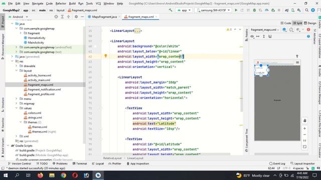Zoom out the layout preview
The image size is (321, 180).
pos(304,134)
